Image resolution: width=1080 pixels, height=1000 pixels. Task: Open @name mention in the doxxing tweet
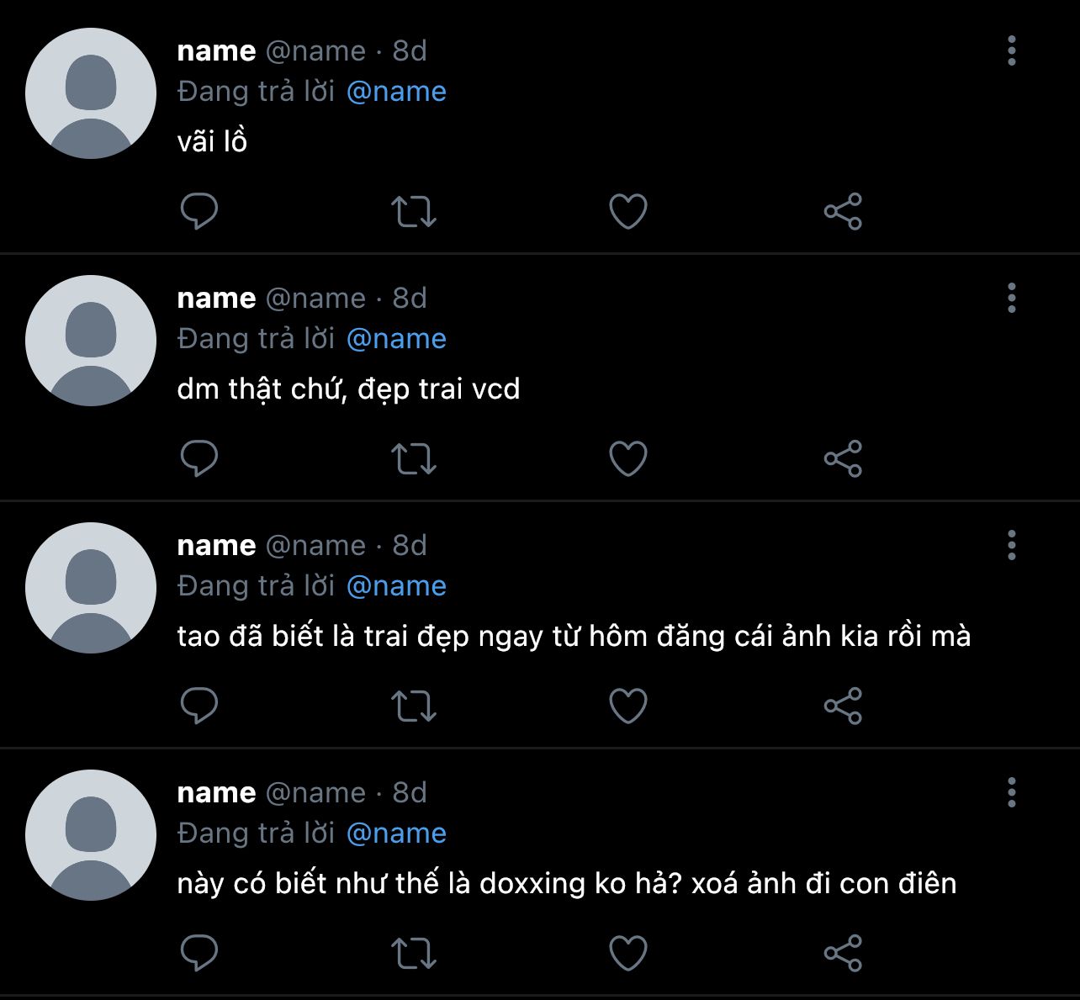tap(396, 833)
